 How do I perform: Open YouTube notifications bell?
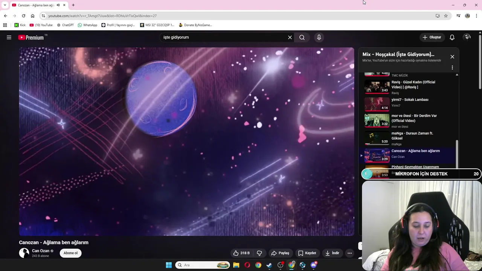point(452,37)
